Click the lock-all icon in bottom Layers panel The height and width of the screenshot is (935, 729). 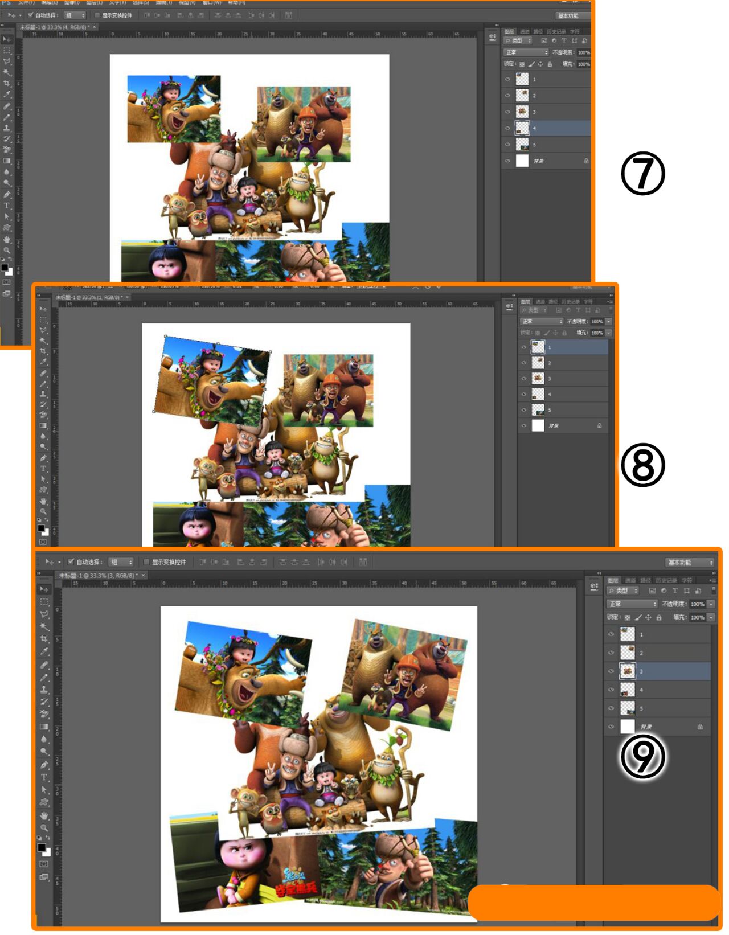pyautogui.click(x=659, y=617)
